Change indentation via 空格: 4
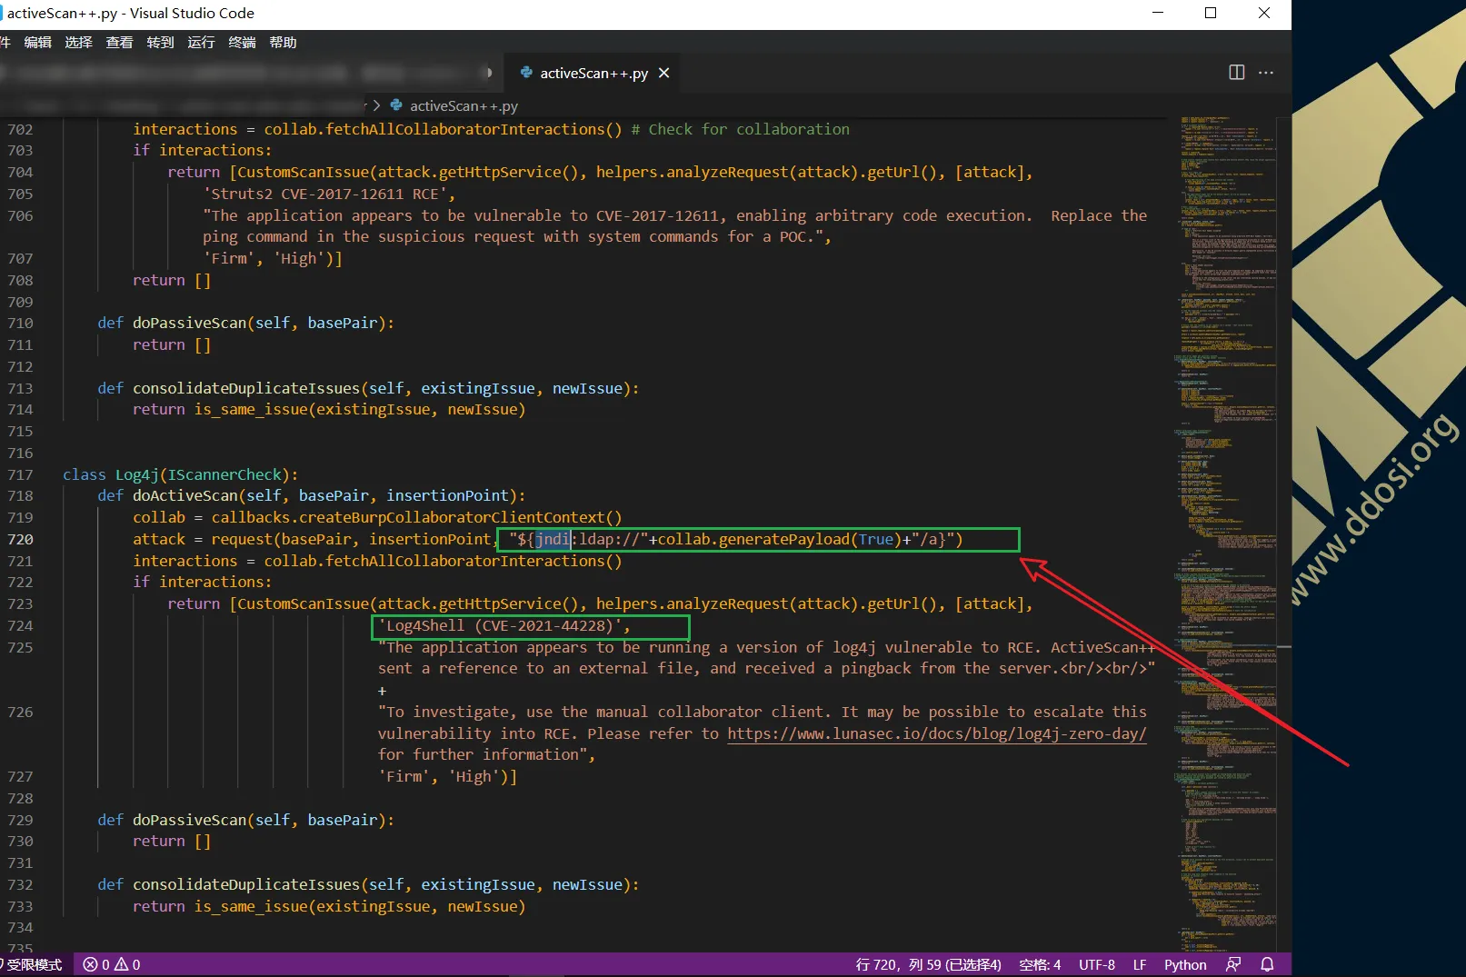The image size is (1466, 977). (1040, 965)
